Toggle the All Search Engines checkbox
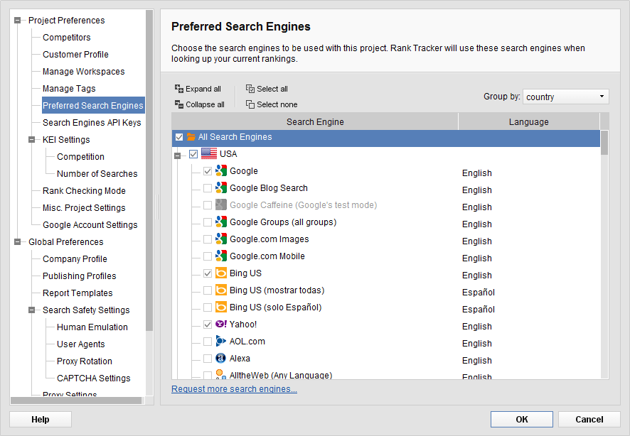Image resolution: width=630 pixels, height=436 pixels. (x=179, y=137)
